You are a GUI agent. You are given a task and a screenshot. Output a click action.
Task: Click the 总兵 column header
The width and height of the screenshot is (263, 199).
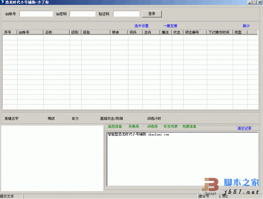coord(151,32)
